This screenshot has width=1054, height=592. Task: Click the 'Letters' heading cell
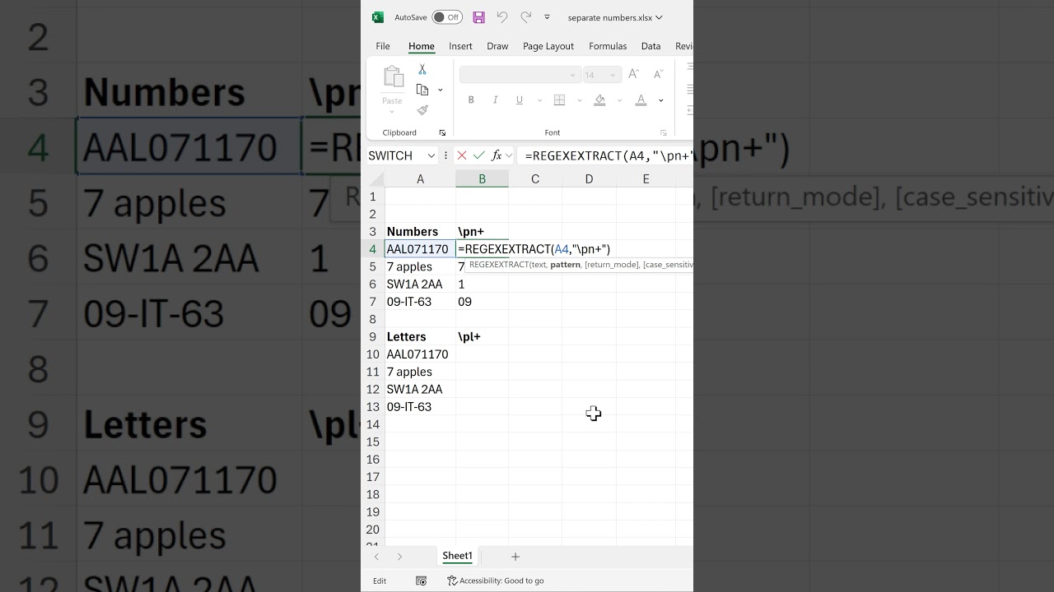420,337
